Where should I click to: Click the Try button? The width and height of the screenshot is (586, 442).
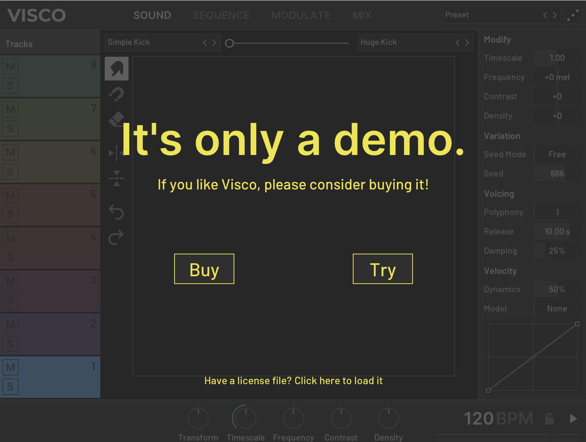pos(383,269)
